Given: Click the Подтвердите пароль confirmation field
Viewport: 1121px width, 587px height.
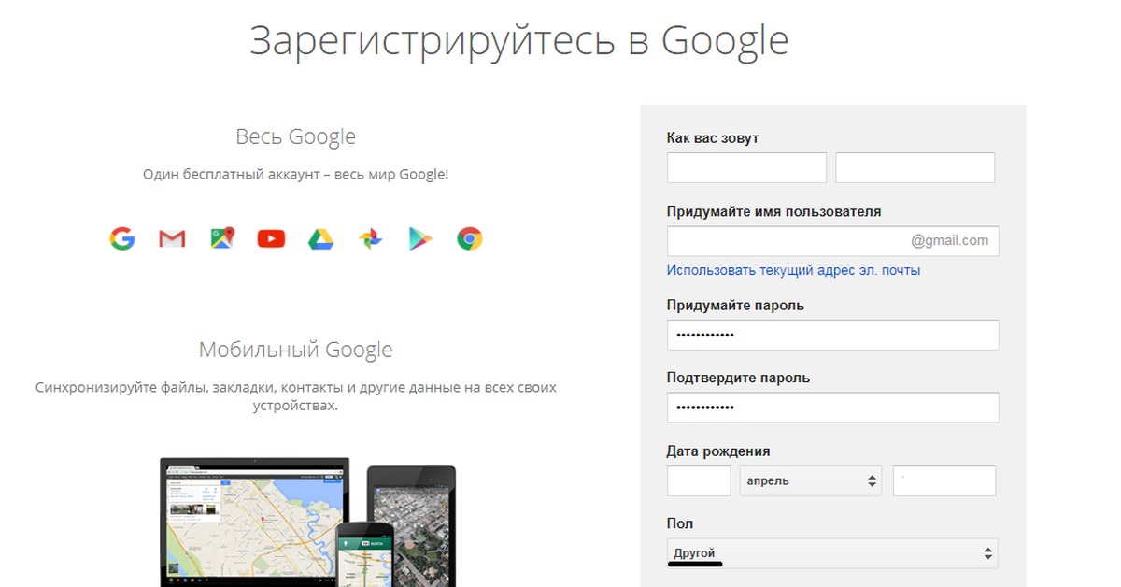Looking at the screenshot, I should [x=832, y=408].
